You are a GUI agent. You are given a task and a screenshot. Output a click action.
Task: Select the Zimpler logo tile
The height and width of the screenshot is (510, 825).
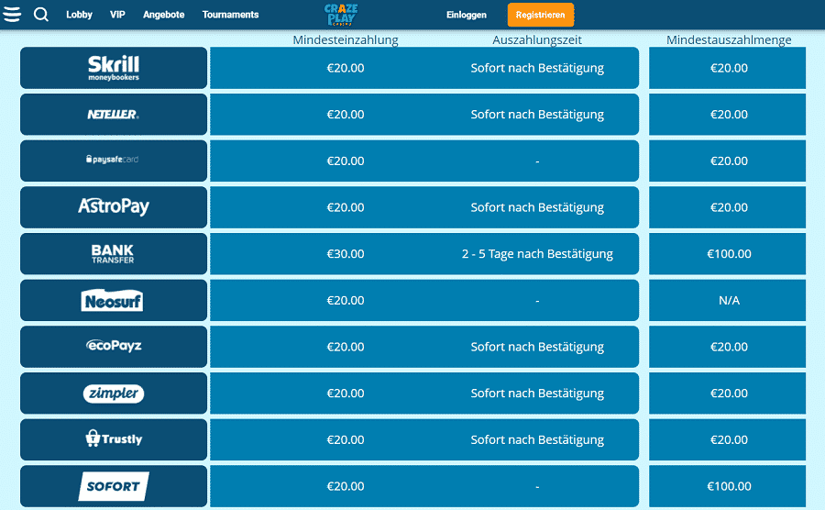coord(114,394)
